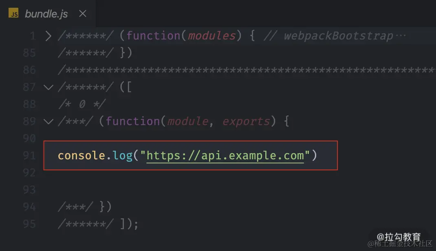Click the module parameter on line 89
Viewport: 436px width, 251px height.
pos(188,121)
